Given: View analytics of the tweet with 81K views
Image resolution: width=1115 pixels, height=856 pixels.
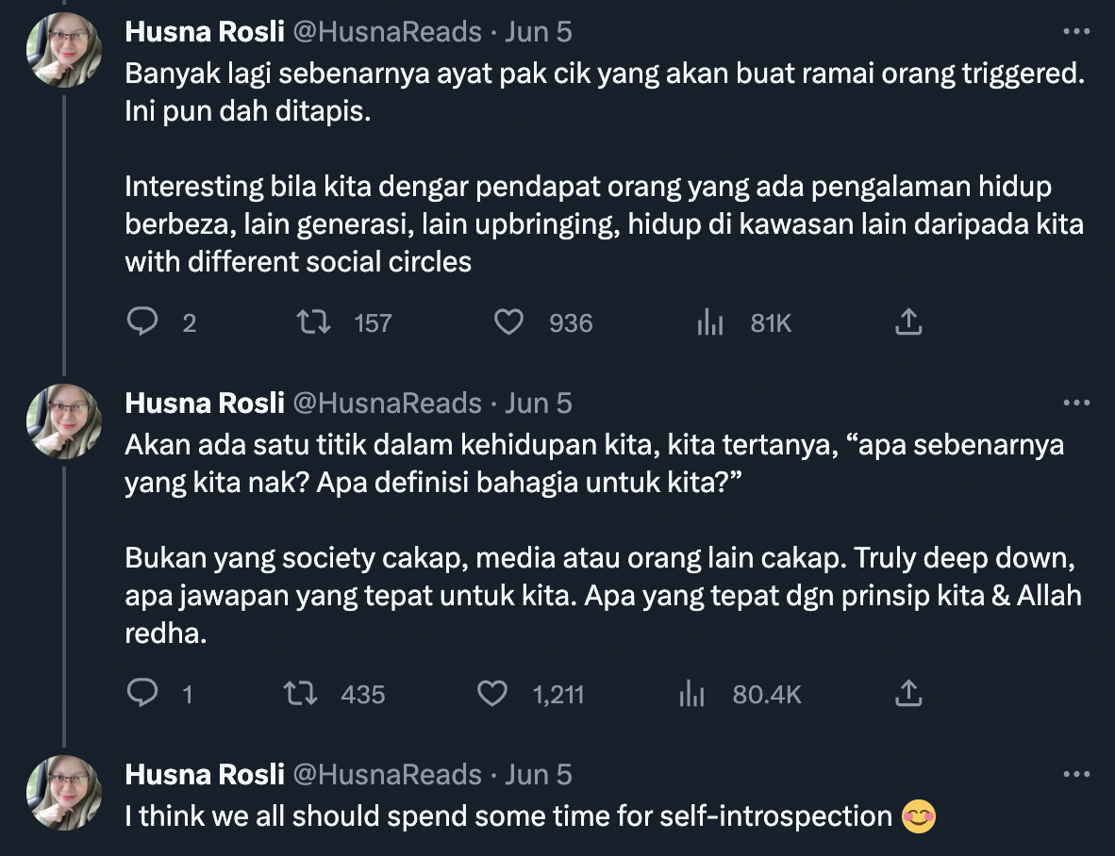Looking at the screenshot, I should pyautogui.click(x=709, y=323).
